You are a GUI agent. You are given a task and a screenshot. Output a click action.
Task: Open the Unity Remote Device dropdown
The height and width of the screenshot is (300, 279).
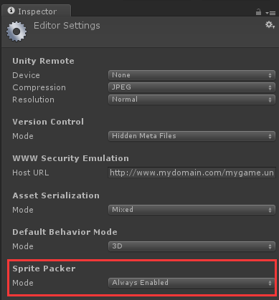click(191, 75)
